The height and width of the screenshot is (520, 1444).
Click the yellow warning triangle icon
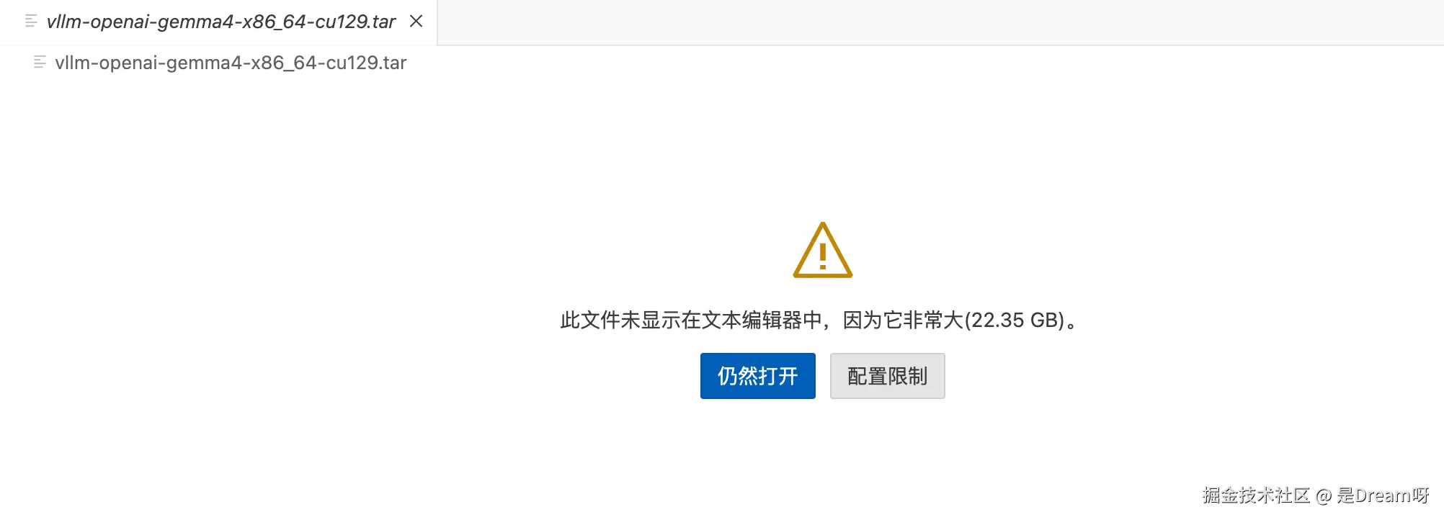pyautogui.click(x=823, y=250)
